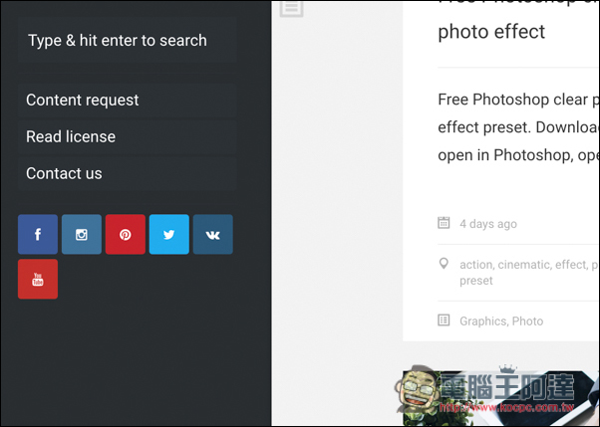This screenshot has height=427, width=600.
Task: Click the category list icon beside Graphics
Action: (x=444, y=320)
